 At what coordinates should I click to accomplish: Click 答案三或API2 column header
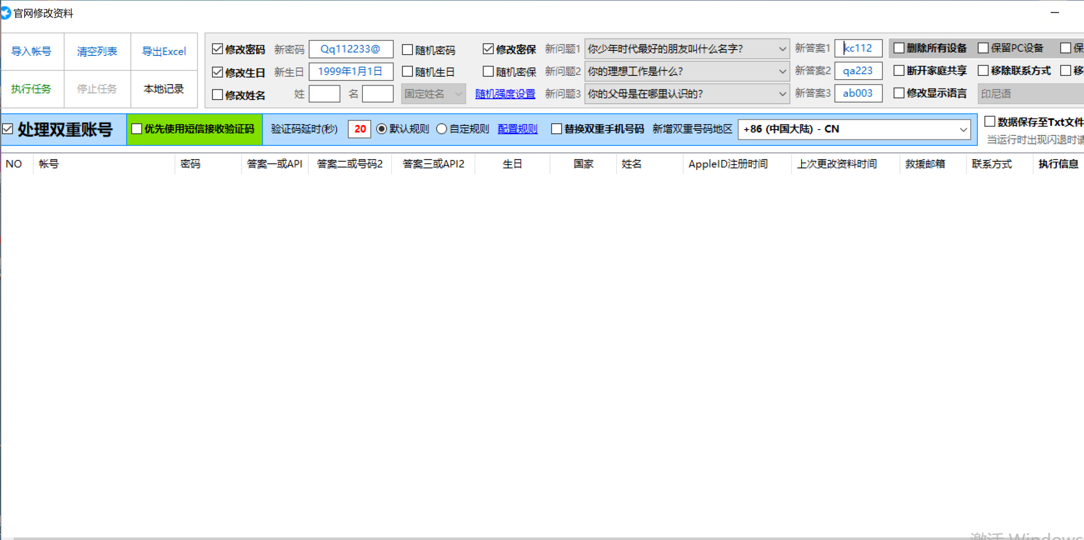pyautogui.click(x=433, y=164)
